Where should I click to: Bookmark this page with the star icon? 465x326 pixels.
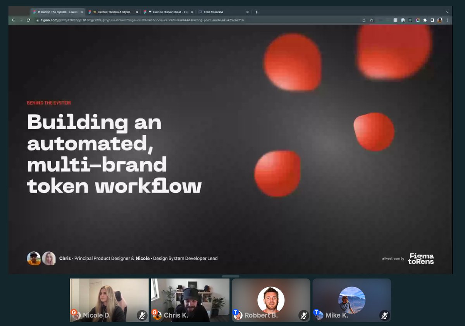(371, 20)
